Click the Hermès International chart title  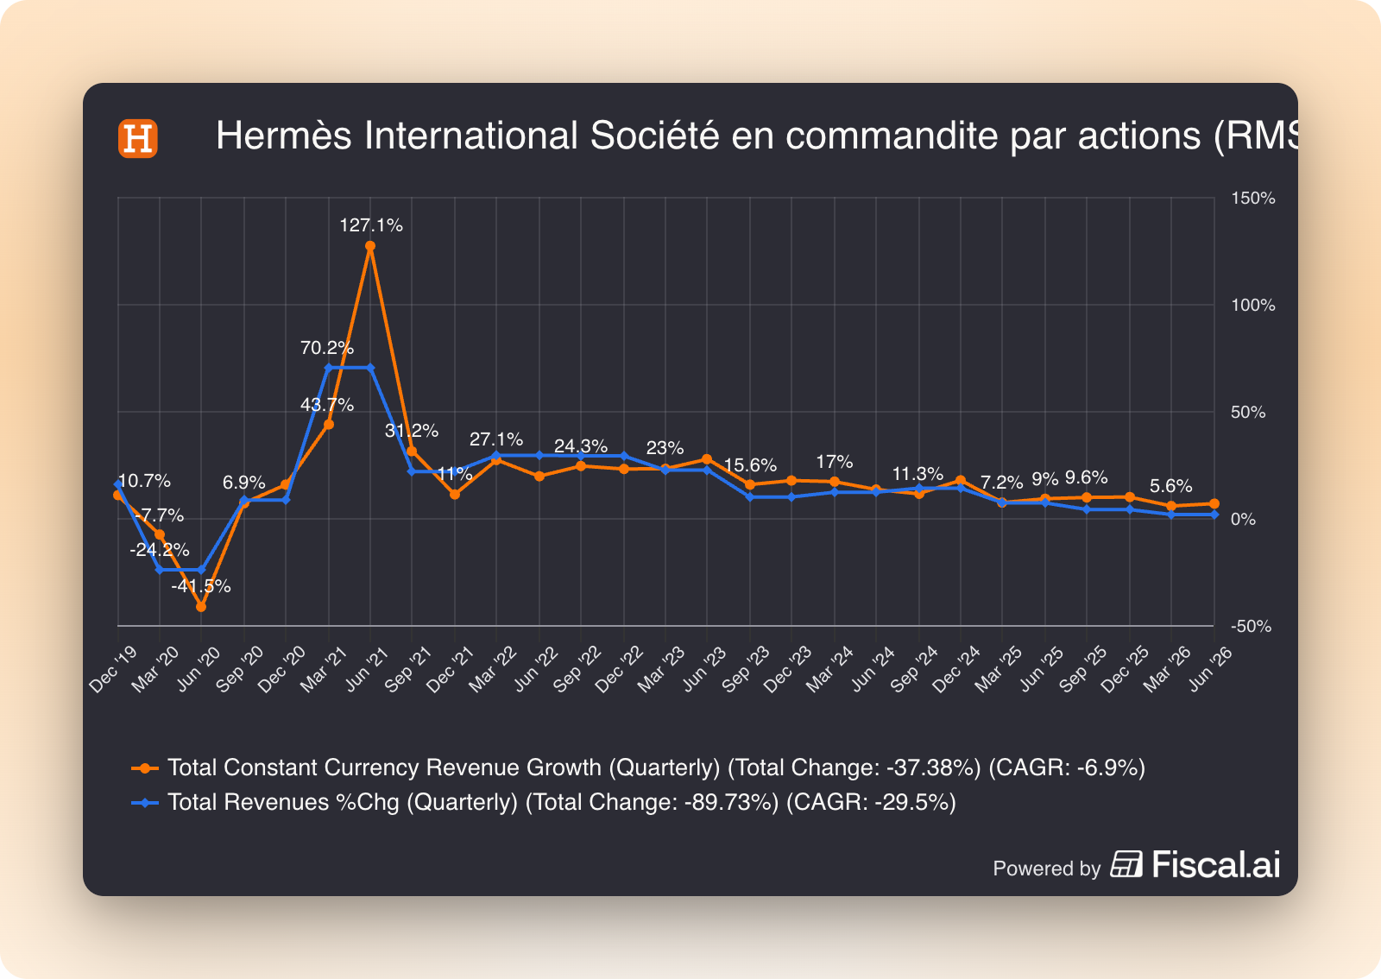757,136
